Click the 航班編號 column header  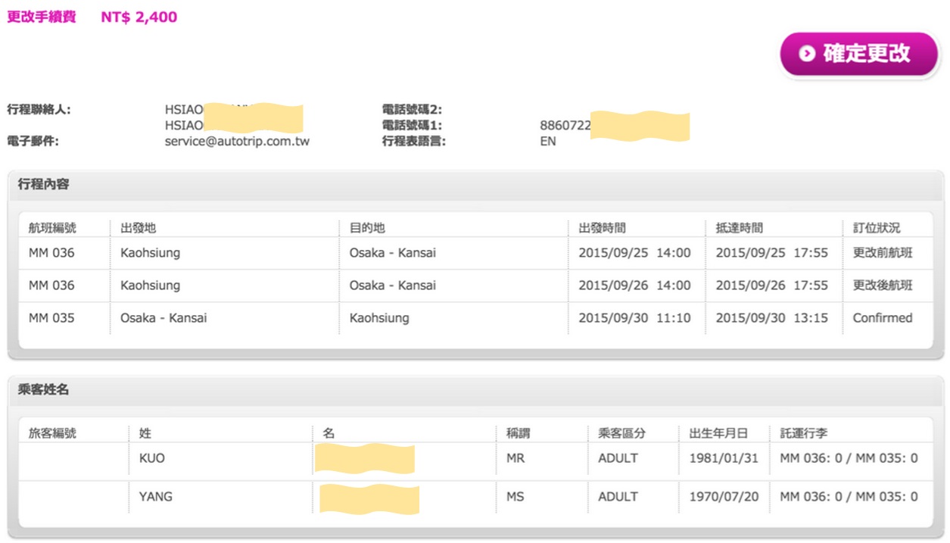pyautogui.click(x=52, y=227)
